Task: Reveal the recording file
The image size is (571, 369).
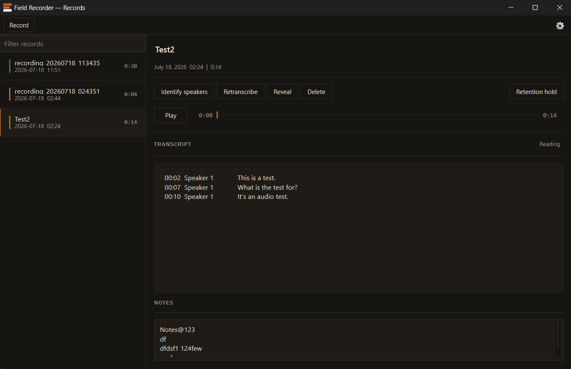Action: [x=282, y=92]
